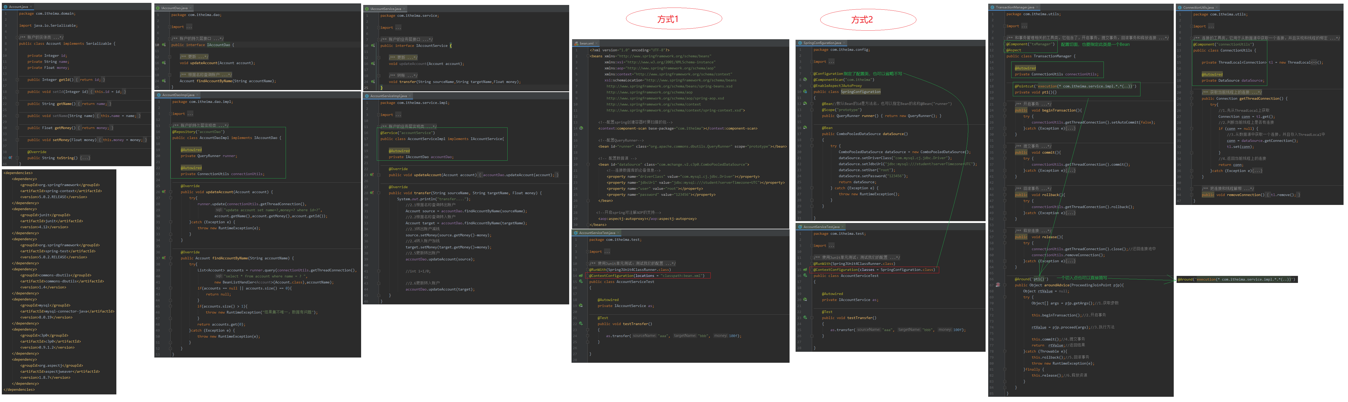This screenshot has width=1348, height=402.
Task: Click implements gutter icon beside AccountDaoImpl updateAccount
Action: (163, 192)
